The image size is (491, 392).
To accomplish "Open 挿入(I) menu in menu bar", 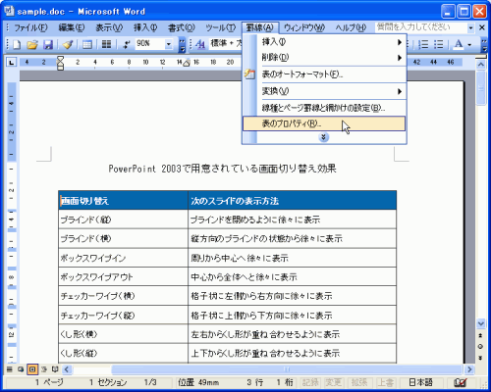I will 145,28.
